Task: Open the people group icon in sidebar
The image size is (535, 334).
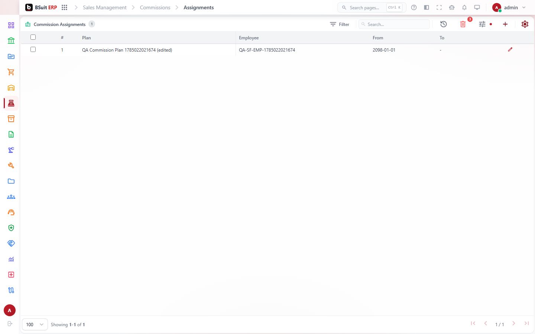Action: click(11, 197)
